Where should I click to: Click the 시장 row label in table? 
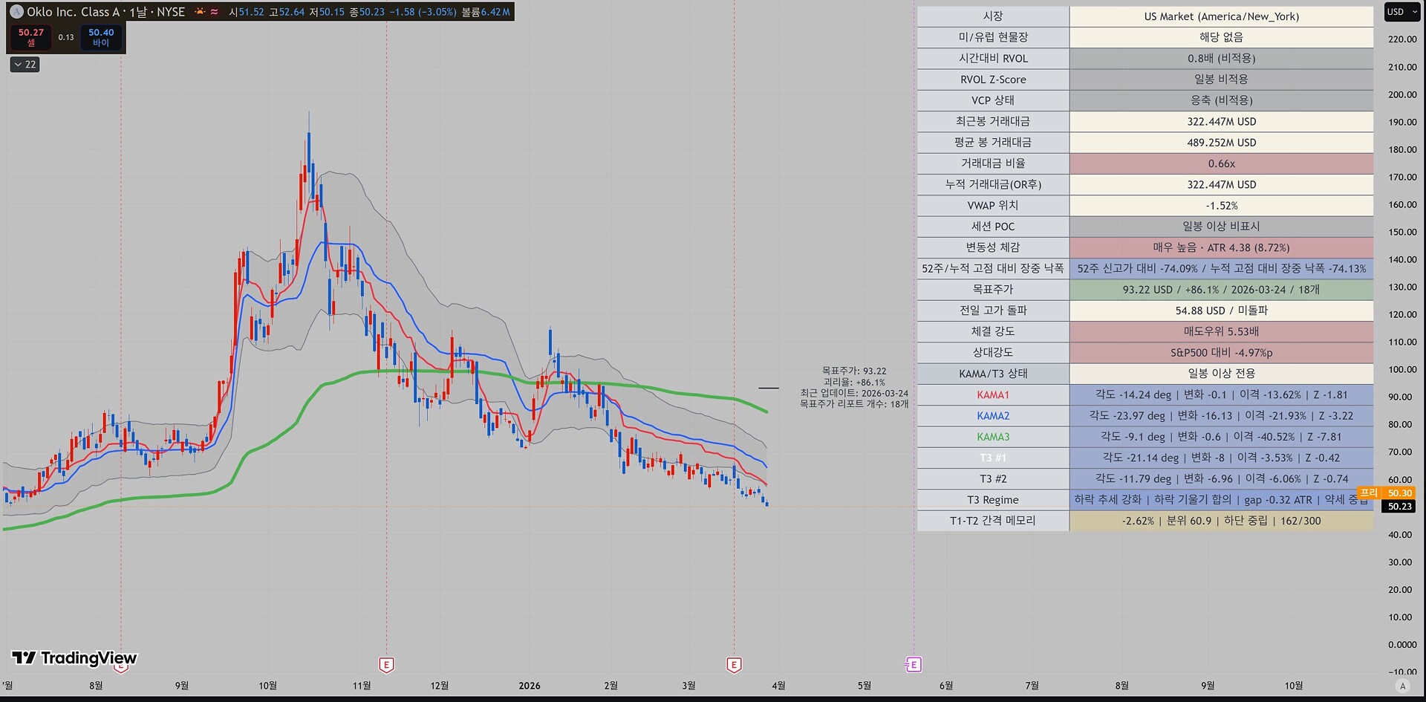[993, 16]
